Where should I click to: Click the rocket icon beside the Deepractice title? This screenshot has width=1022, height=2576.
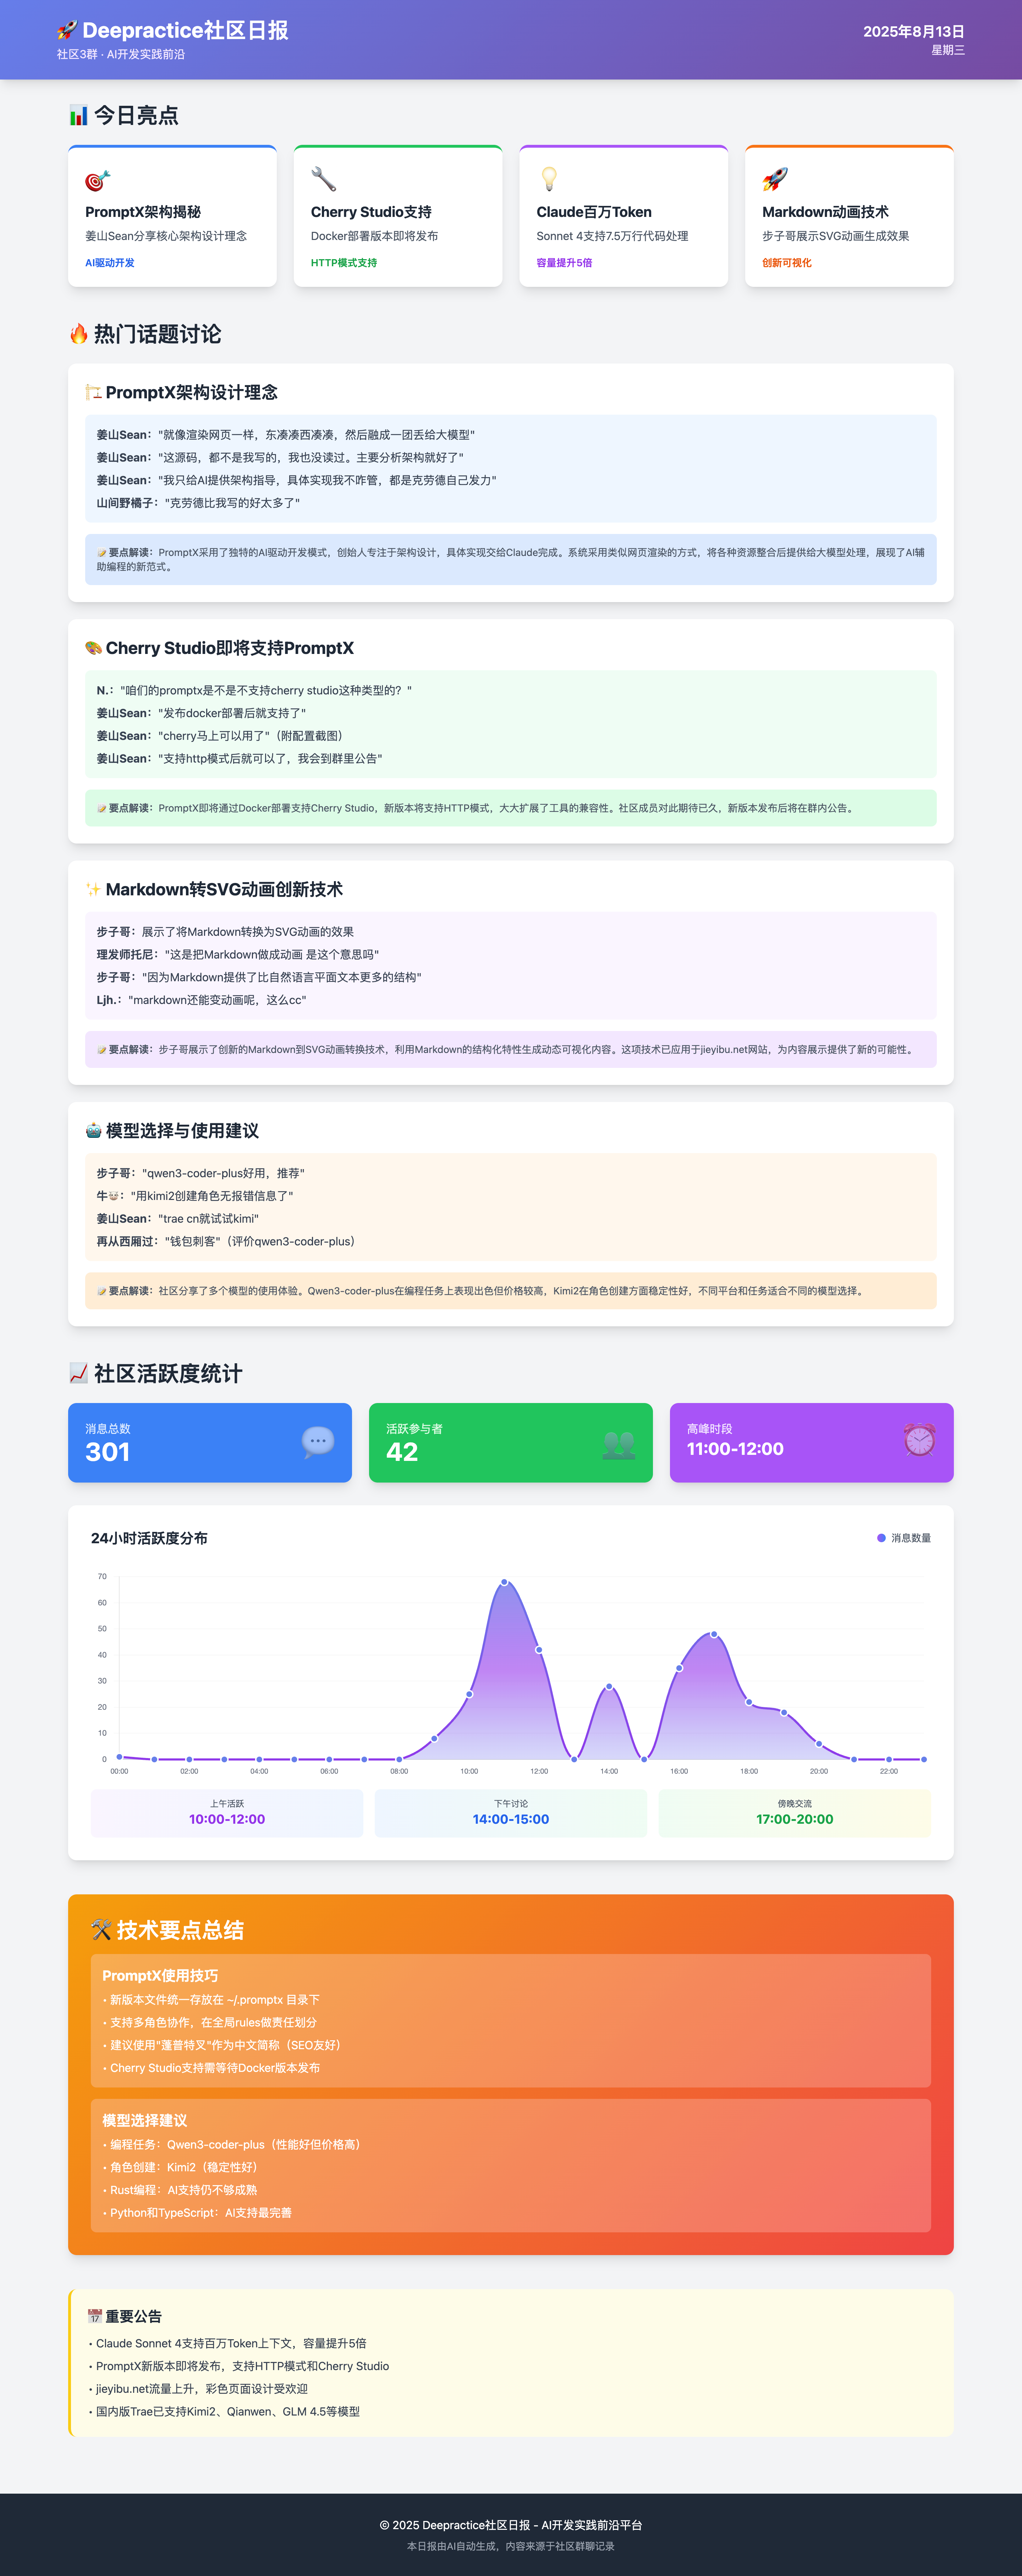pyautogui.click(x=67, y=31)
